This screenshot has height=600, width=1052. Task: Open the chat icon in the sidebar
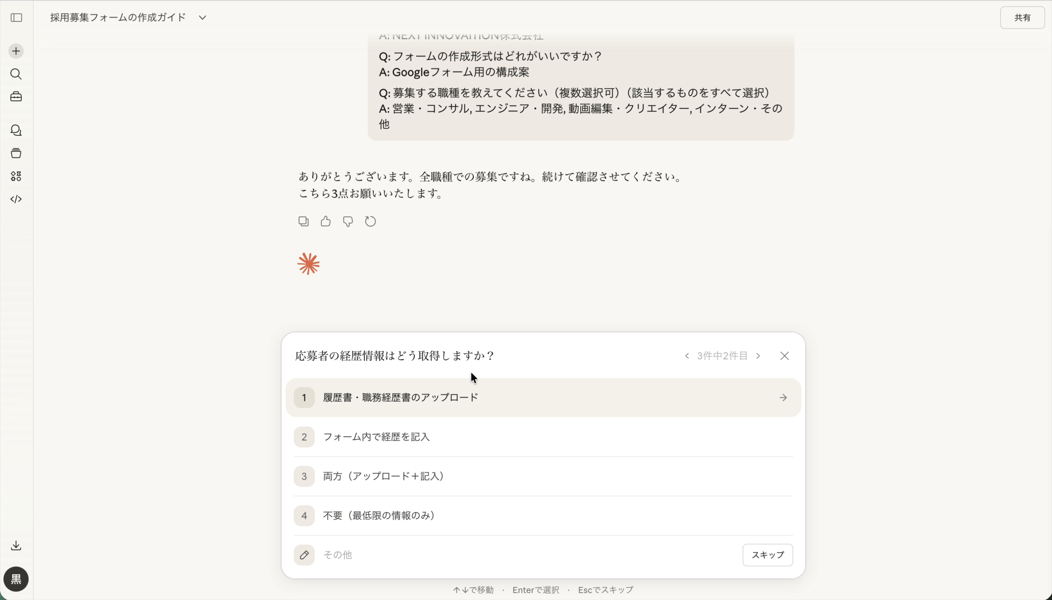[x=16, y=131]
